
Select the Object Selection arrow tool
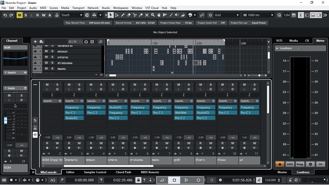pyautogui.click(x=111, y=15)
